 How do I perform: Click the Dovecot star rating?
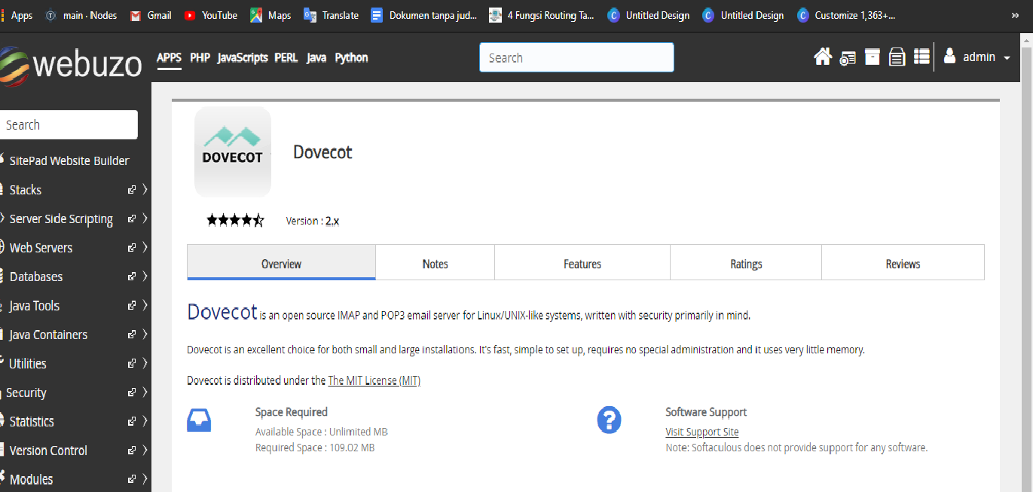pyautogui.click(x=236, y=221)
